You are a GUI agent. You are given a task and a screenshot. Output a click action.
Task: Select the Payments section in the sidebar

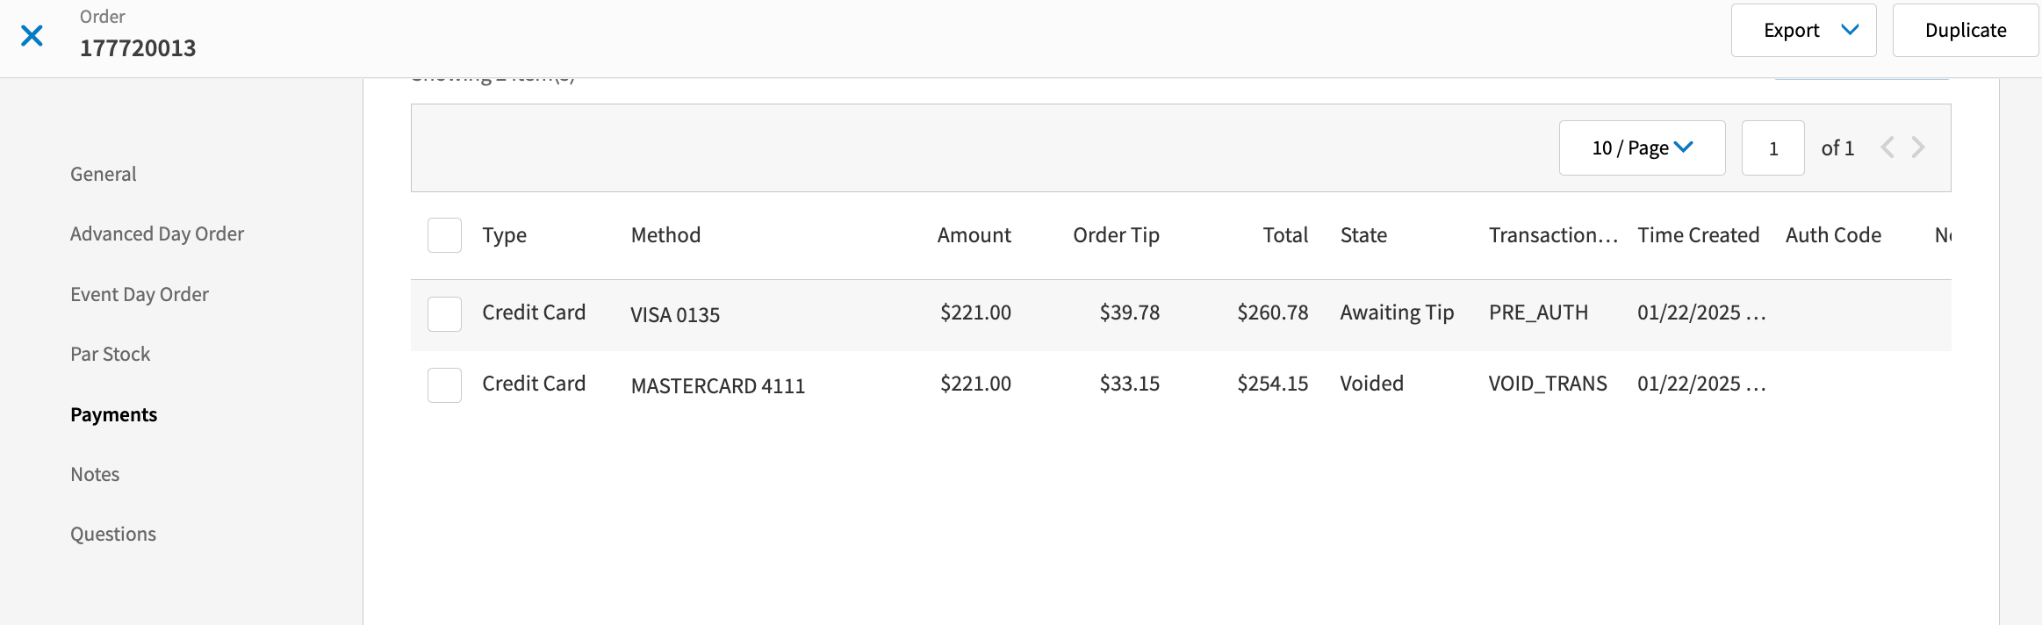(113, 413)
